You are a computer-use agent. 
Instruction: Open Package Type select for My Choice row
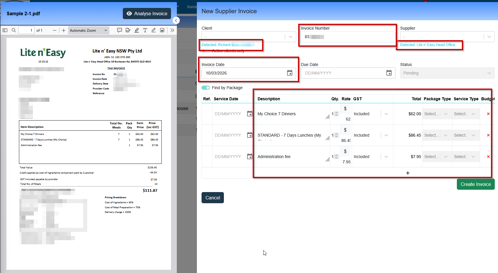437,114
